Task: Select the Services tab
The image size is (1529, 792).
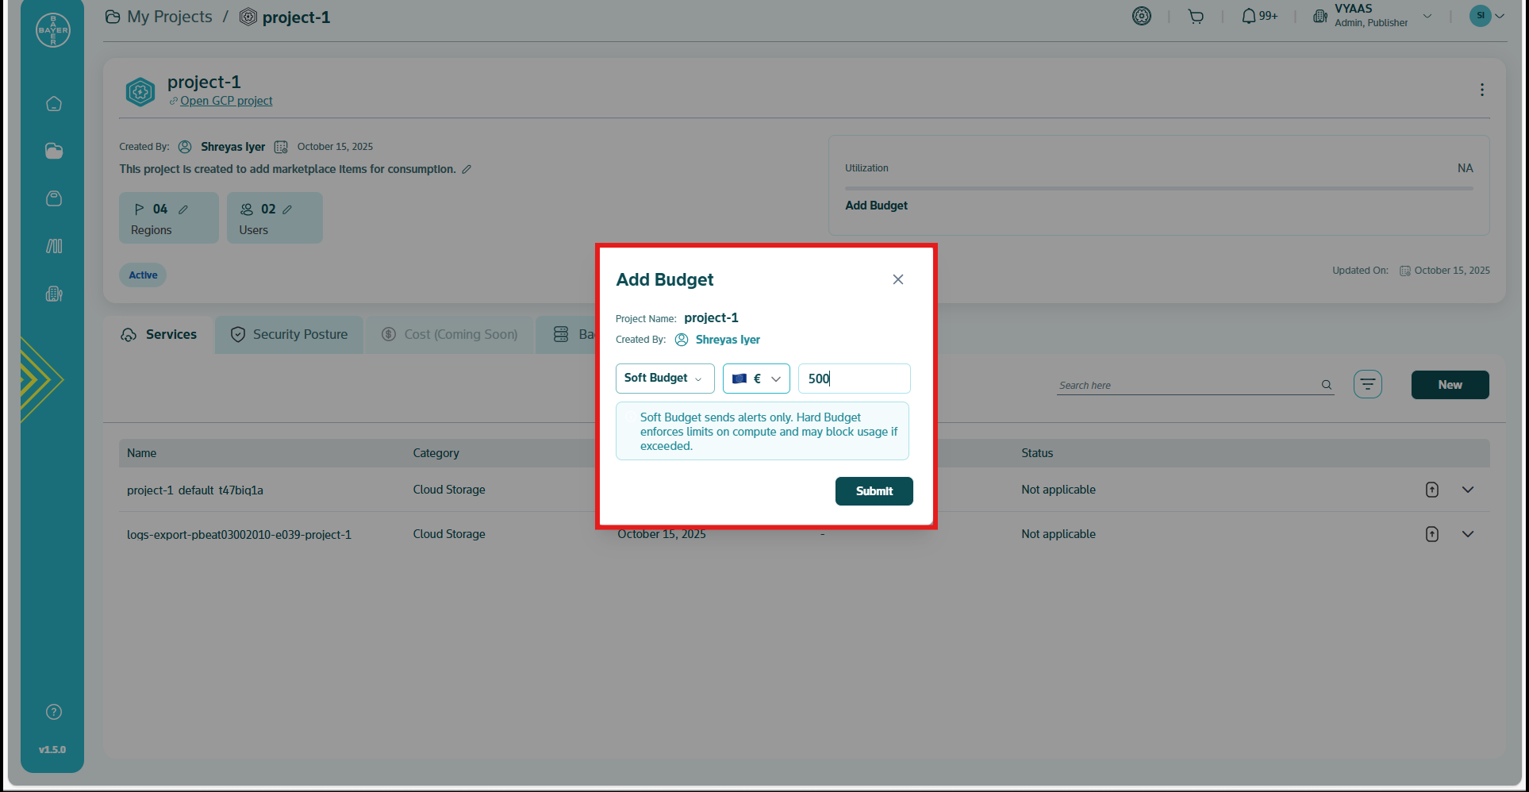Action: tap(159, 335)
